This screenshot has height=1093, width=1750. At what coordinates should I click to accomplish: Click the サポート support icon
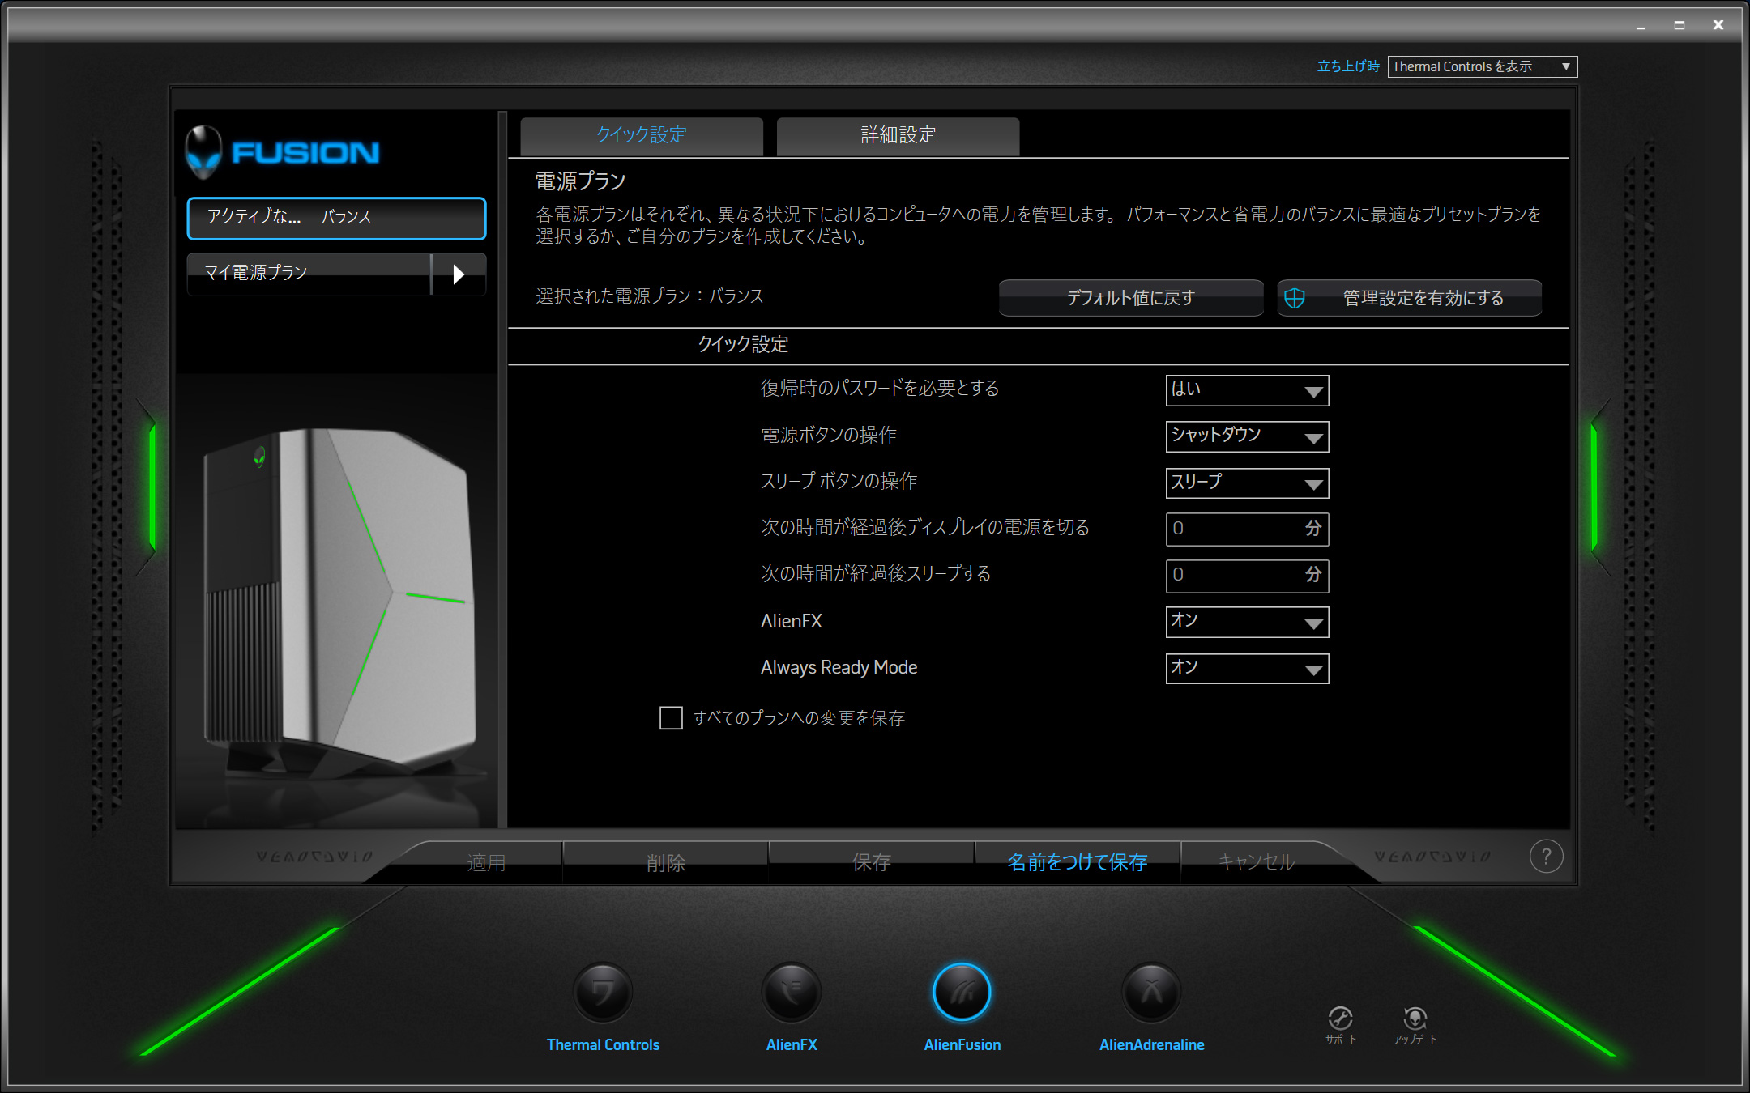1340,1019
